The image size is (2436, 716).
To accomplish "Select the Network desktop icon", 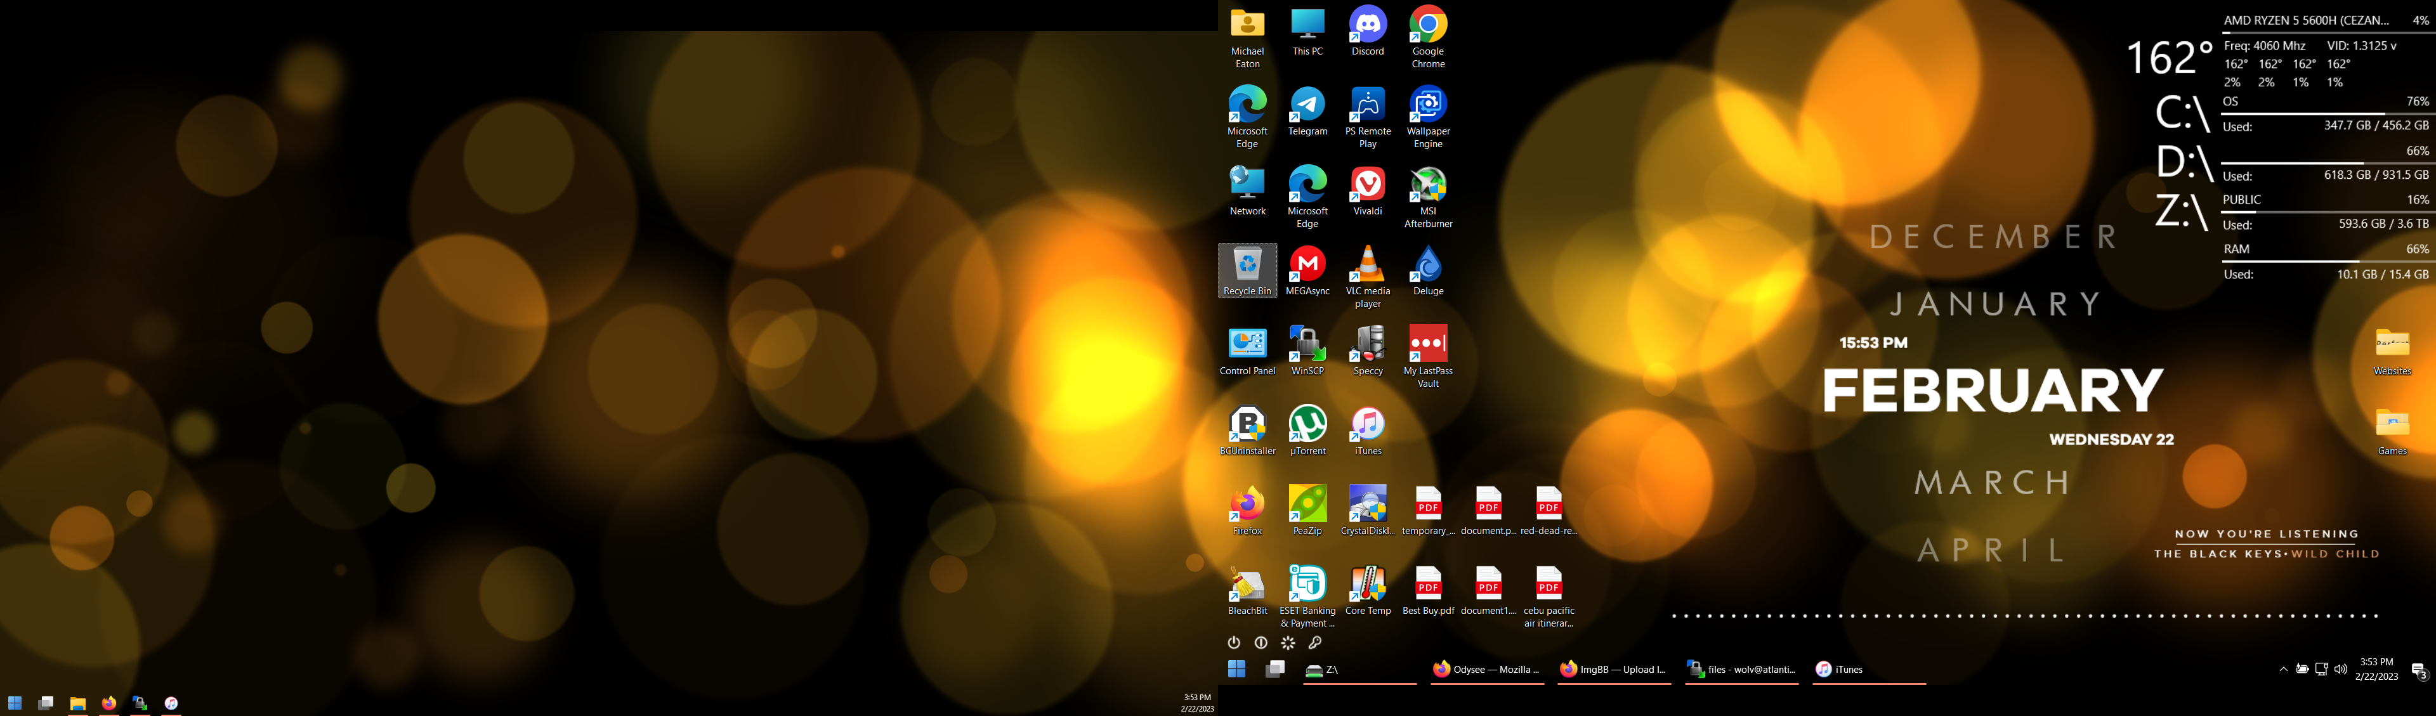I will click(1247, 192).
